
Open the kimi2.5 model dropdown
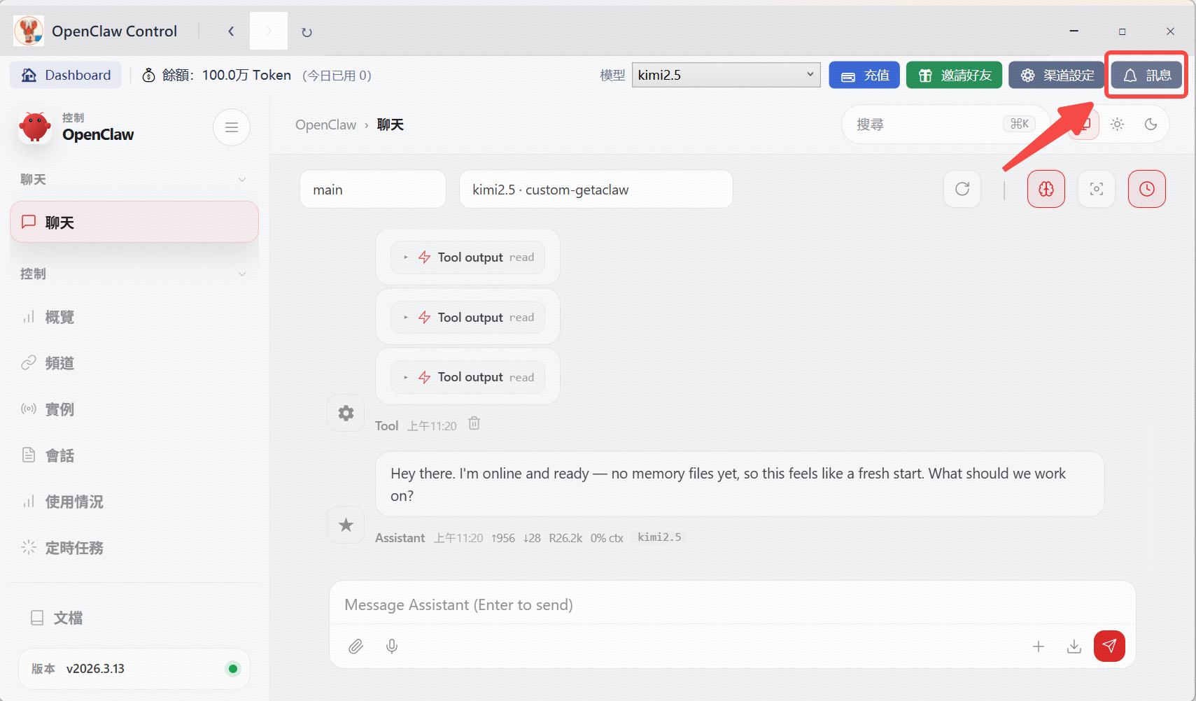(726, 75)
